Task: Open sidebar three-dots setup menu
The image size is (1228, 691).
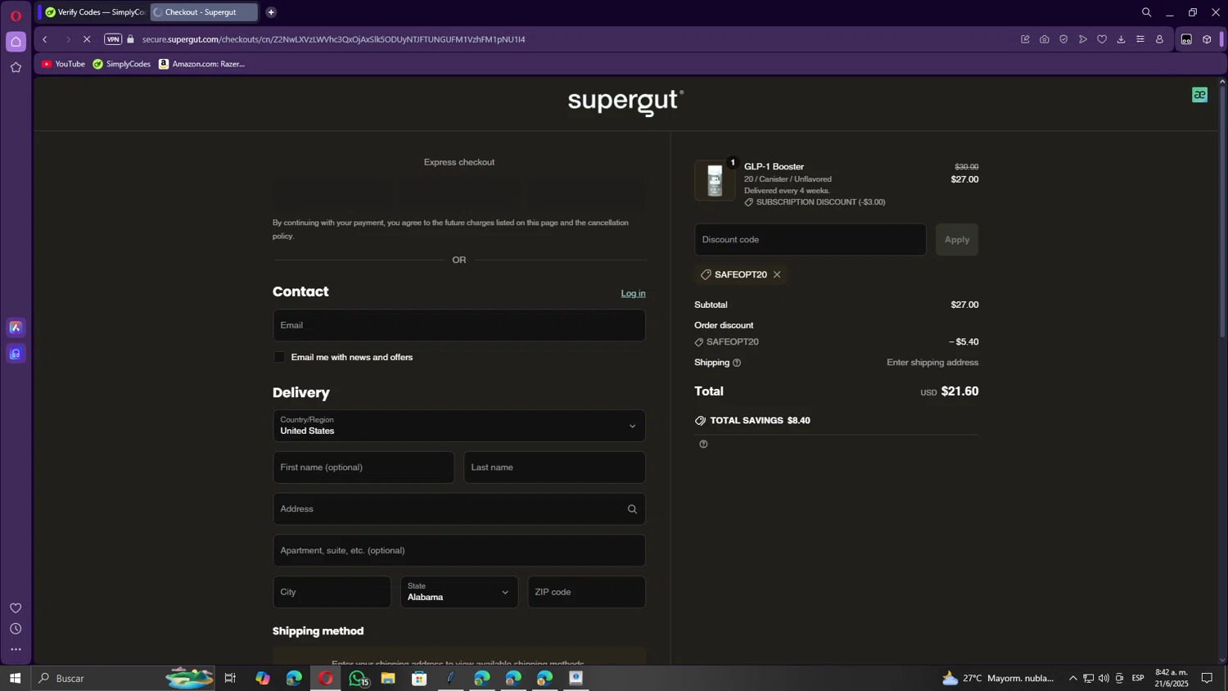Action: [16, 650]
